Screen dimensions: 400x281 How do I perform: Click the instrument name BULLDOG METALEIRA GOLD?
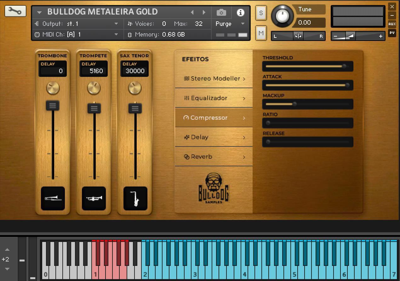click(x=102, y=12)
